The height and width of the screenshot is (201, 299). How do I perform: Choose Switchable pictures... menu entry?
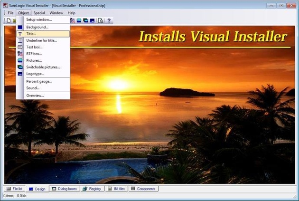pos(43,67)
